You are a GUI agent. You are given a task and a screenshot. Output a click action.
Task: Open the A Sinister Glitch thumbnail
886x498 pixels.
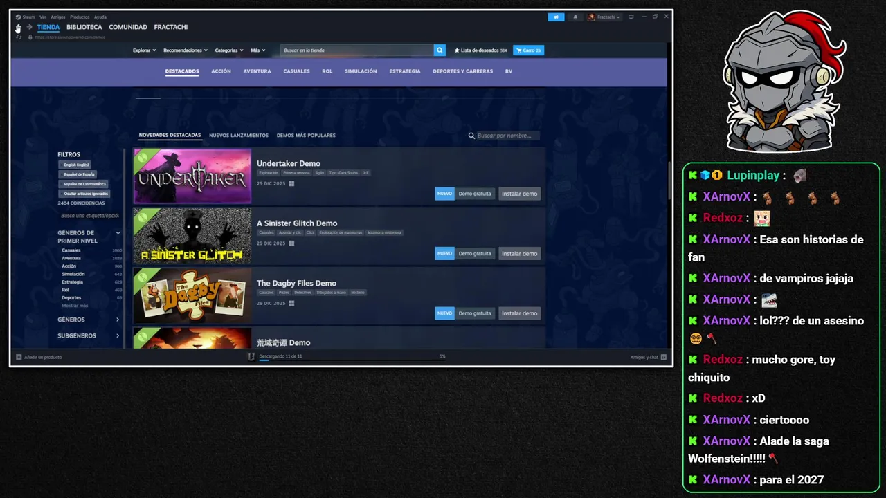192,236
